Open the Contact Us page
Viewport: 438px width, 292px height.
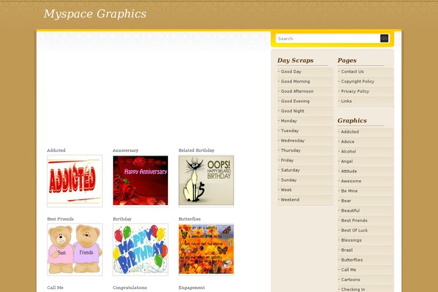(353, 72)
